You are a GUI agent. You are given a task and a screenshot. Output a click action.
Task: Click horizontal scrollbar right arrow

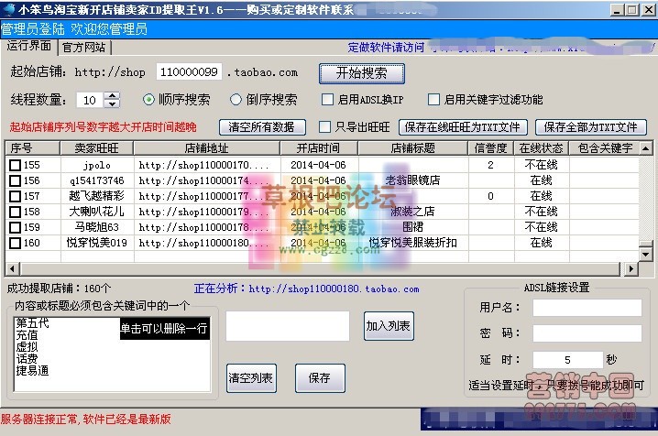click(x=631, y=268)
